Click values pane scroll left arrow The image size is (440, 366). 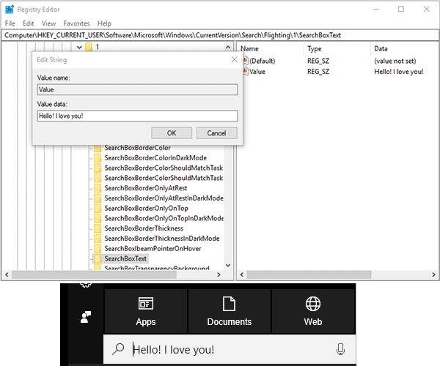click(241, 274)
